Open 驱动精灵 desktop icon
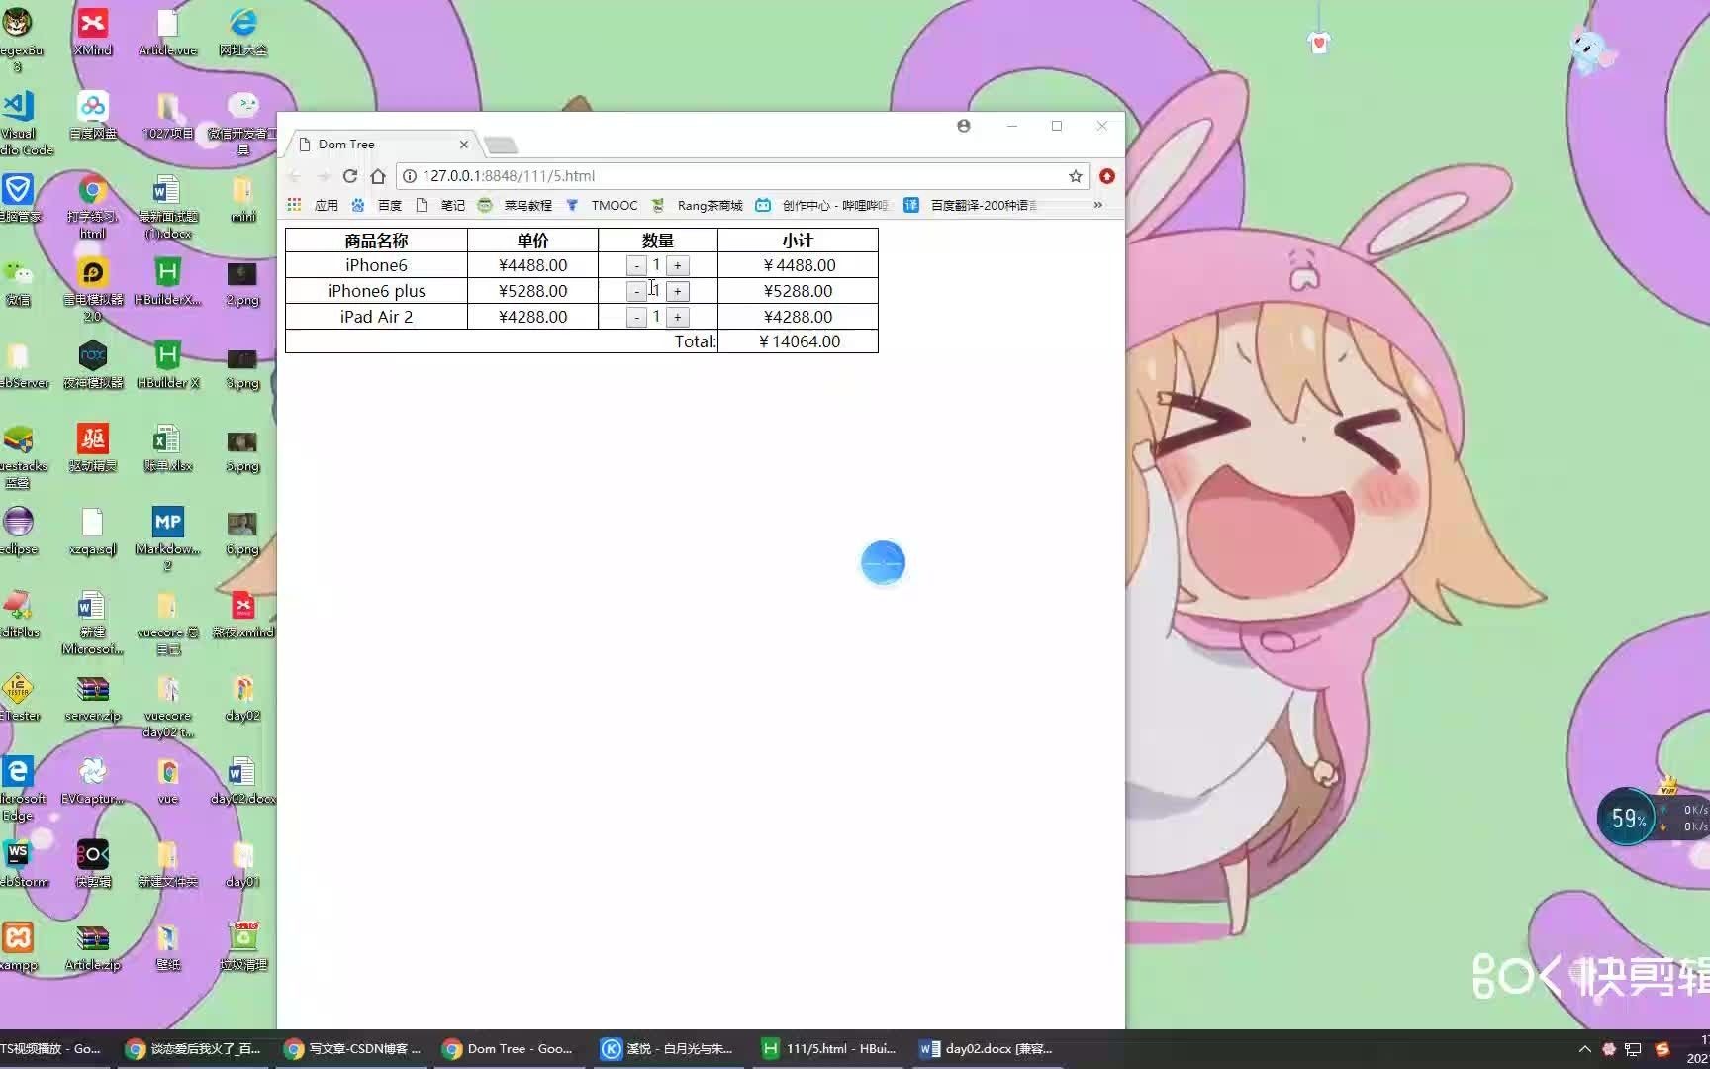Screen dimensions: 1710x1069 (93, 447)
